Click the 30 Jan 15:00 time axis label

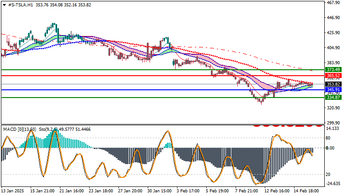click(x=160, y=191)
